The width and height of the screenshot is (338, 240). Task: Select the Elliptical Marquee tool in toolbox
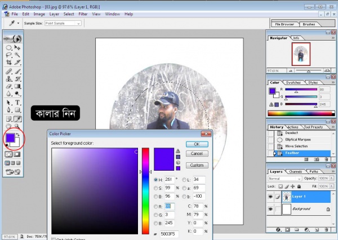8,48
